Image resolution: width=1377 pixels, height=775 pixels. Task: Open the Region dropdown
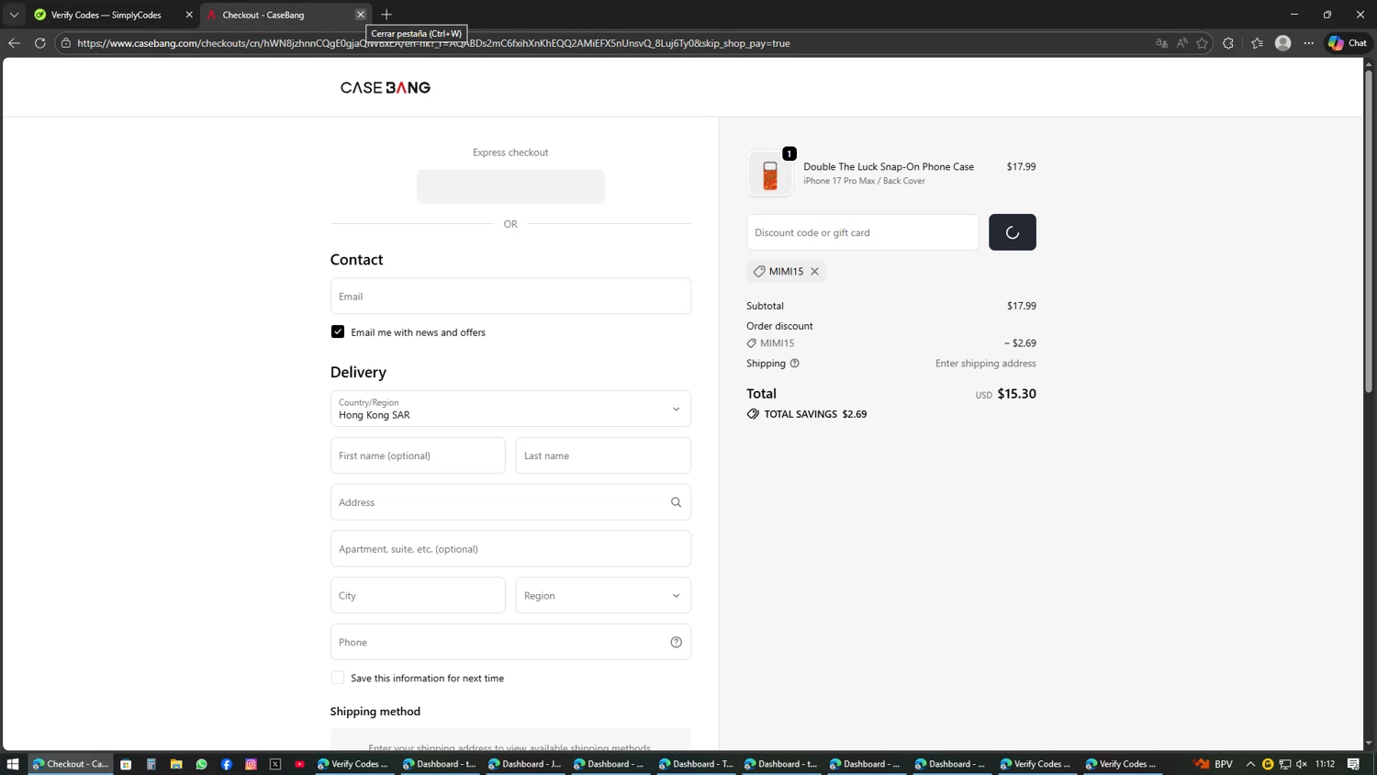click(603, 595)
